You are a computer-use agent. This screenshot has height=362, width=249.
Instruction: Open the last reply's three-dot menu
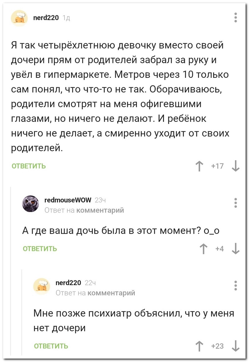click(x=236, y=285)
